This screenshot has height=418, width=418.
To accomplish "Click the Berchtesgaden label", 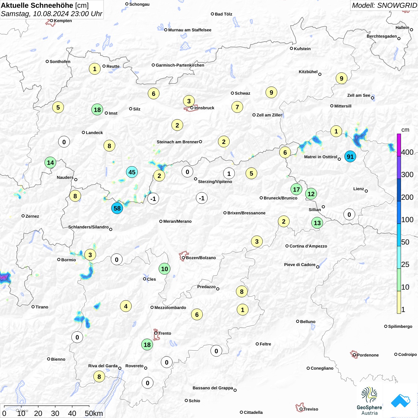I will (x=382, y=36).
